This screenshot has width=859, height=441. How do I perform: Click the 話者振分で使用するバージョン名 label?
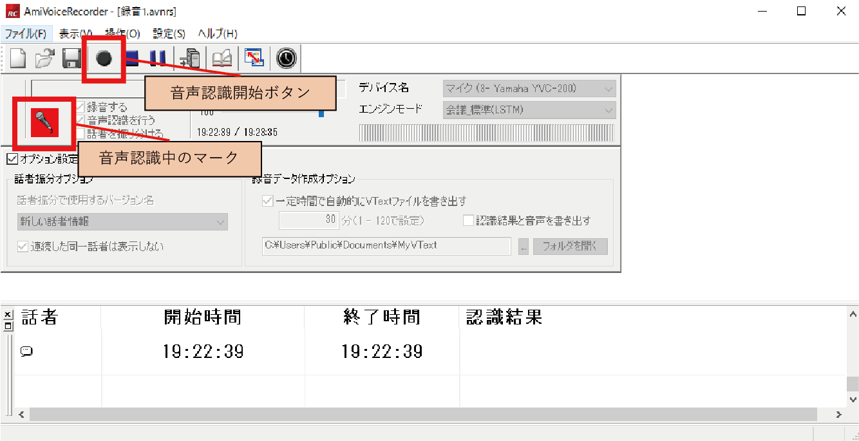86,201
